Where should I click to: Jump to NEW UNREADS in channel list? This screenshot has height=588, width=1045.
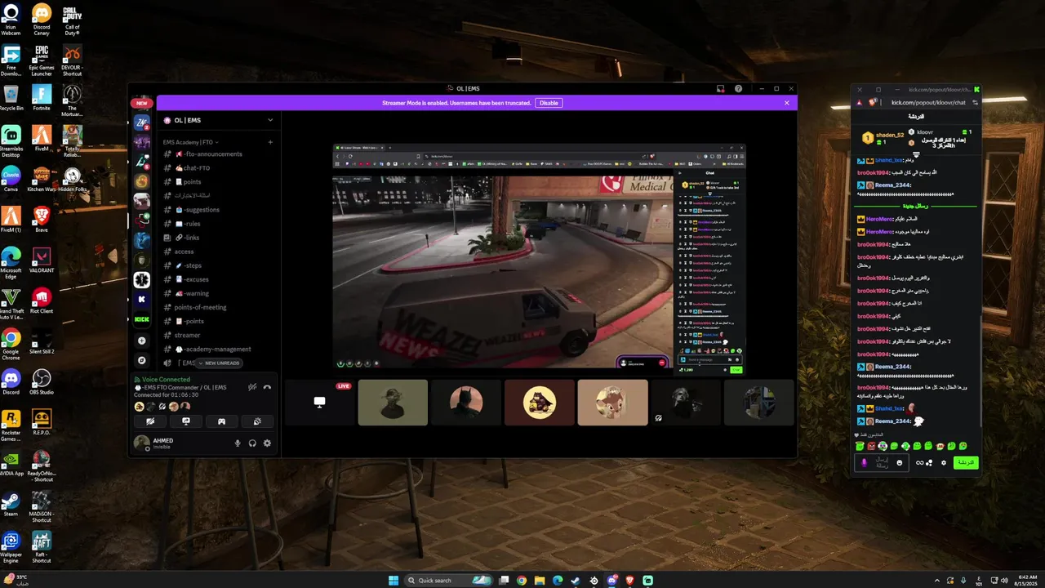click(220, 363)
